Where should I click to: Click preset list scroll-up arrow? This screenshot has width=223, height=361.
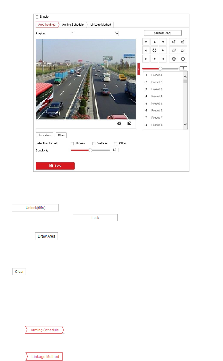185,77
